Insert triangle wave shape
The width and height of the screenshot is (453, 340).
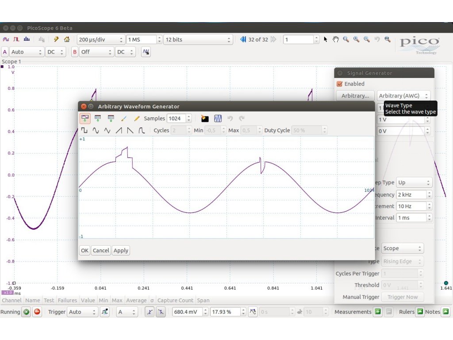click(x=107, y=131)
